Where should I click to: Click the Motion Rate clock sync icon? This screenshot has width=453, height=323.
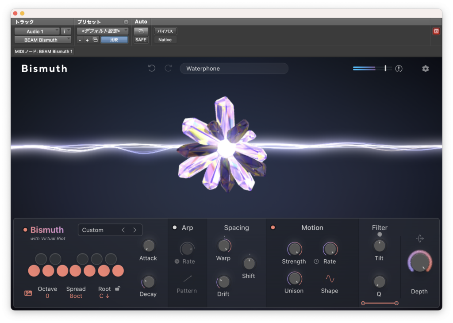click(x=316, y=261)
